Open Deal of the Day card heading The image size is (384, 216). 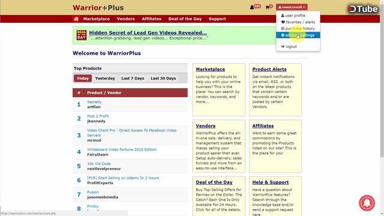click(214, 182)
